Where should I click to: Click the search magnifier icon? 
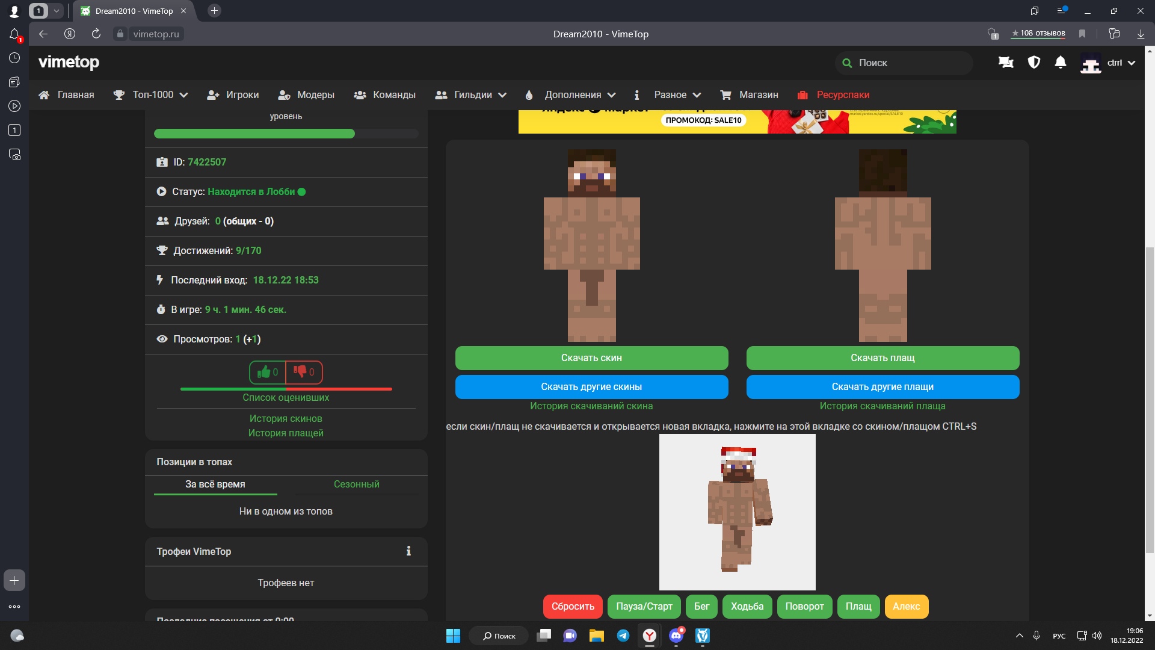click(847, 63)
